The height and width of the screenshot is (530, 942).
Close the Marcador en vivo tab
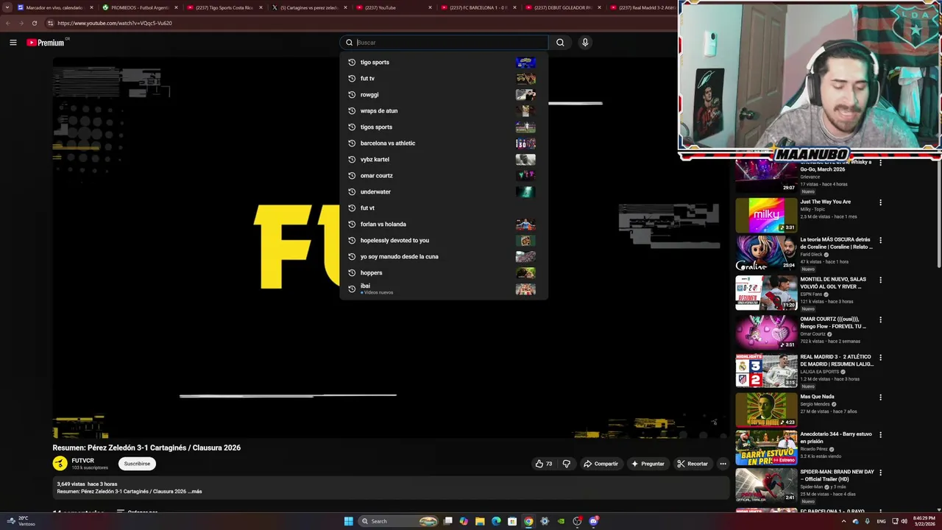click(x=91, y=7)
